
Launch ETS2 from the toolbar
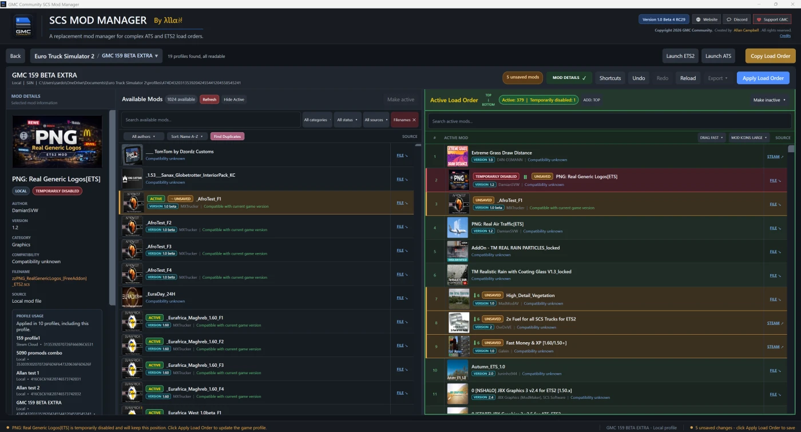point(680,56)
